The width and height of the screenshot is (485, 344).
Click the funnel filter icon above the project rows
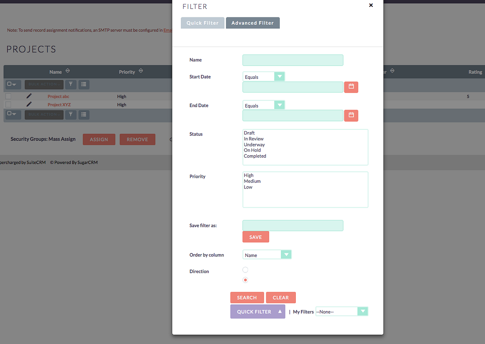coord(70,84)
